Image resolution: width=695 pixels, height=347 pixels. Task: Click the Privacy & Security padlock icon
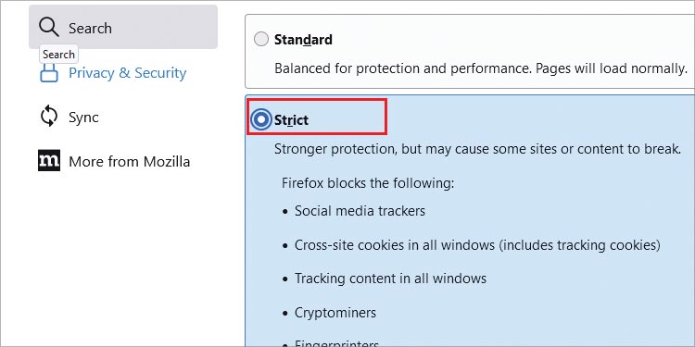[49, 73]
